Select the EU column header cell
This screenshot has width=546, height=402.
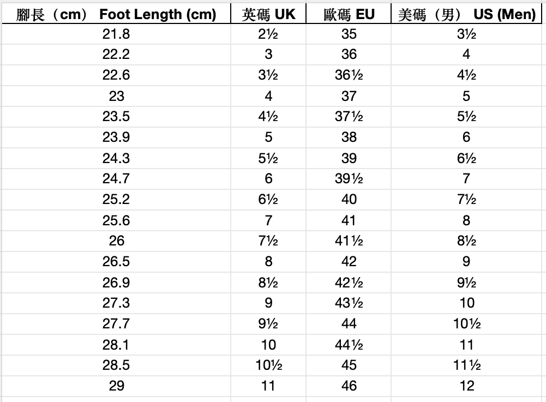coord(349,15)
